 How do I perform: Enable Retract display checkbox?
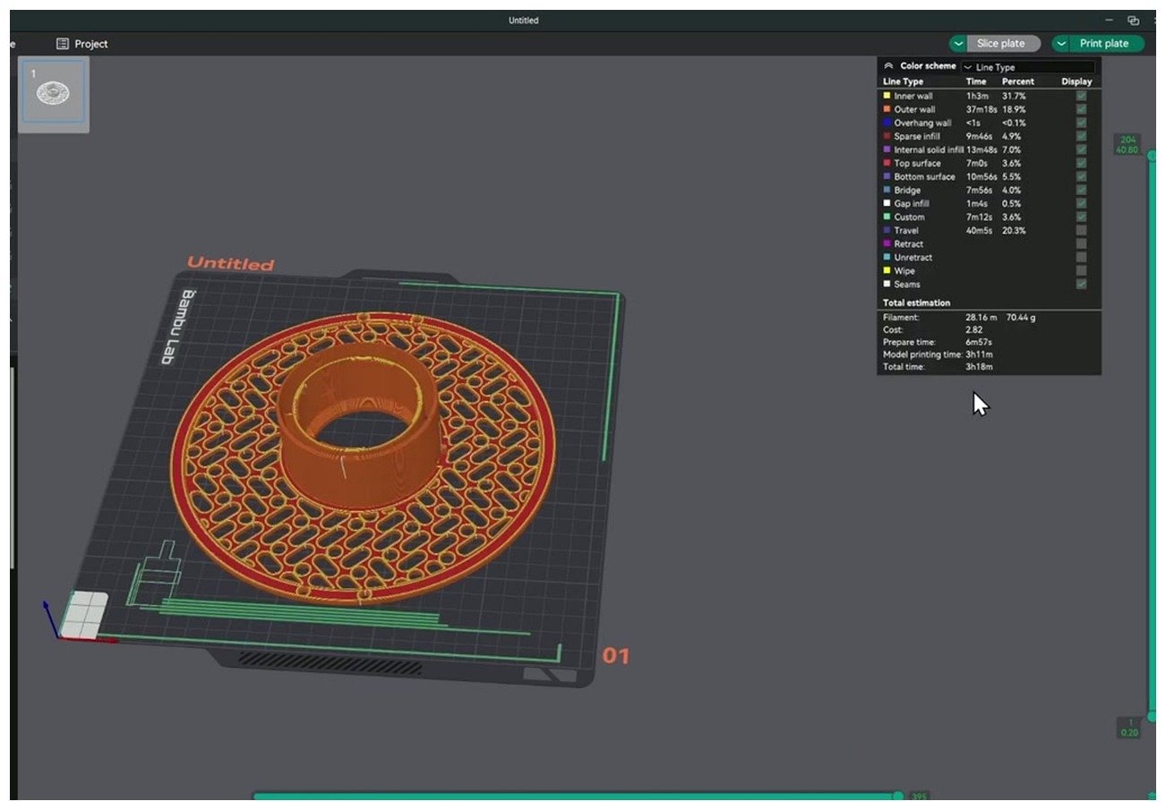coord(1081,243)
